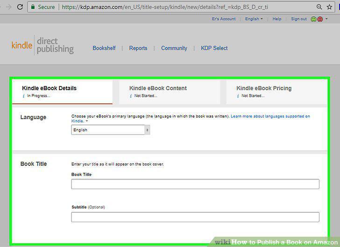The height and width of the screenshot is (247, 340).
Task: Click 'Not Started...' under eBook Pricing
Action: pos(253,96)
